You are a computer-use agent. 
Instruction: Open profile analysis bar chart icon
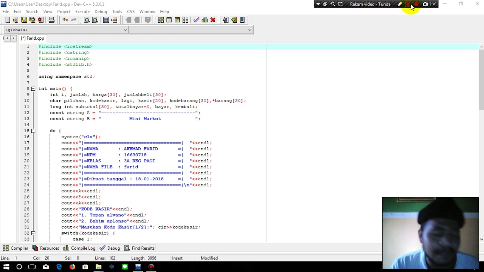point(205,20)
